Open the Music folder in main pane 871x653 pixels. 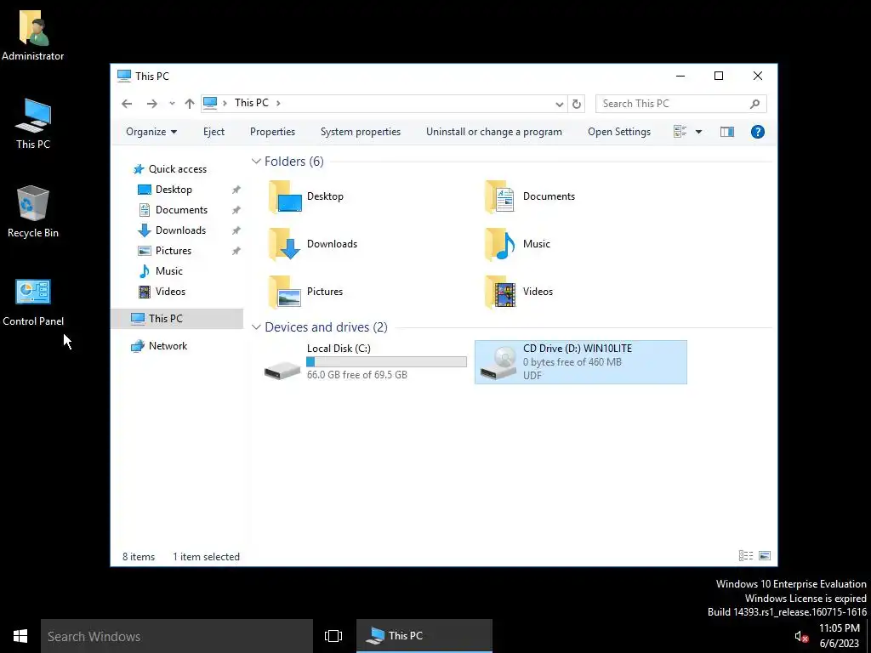pos(518,244)
